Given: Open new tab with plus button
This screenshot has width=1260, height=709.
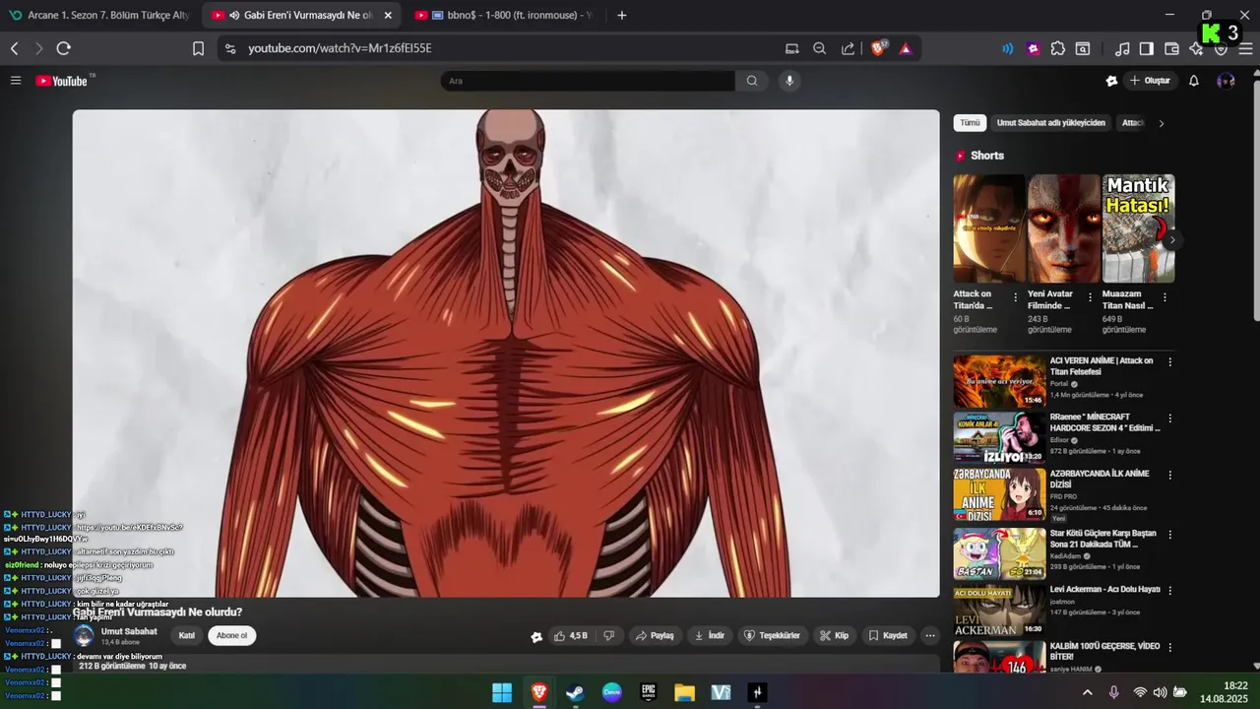Looking at the screenshot, I should [621, 15].
